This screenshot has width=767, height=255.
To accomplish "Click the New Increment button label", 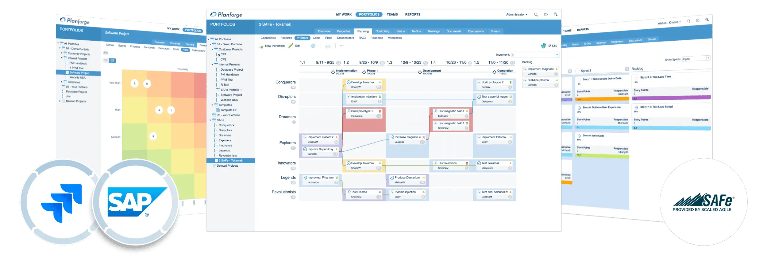I will click(275, 46).
